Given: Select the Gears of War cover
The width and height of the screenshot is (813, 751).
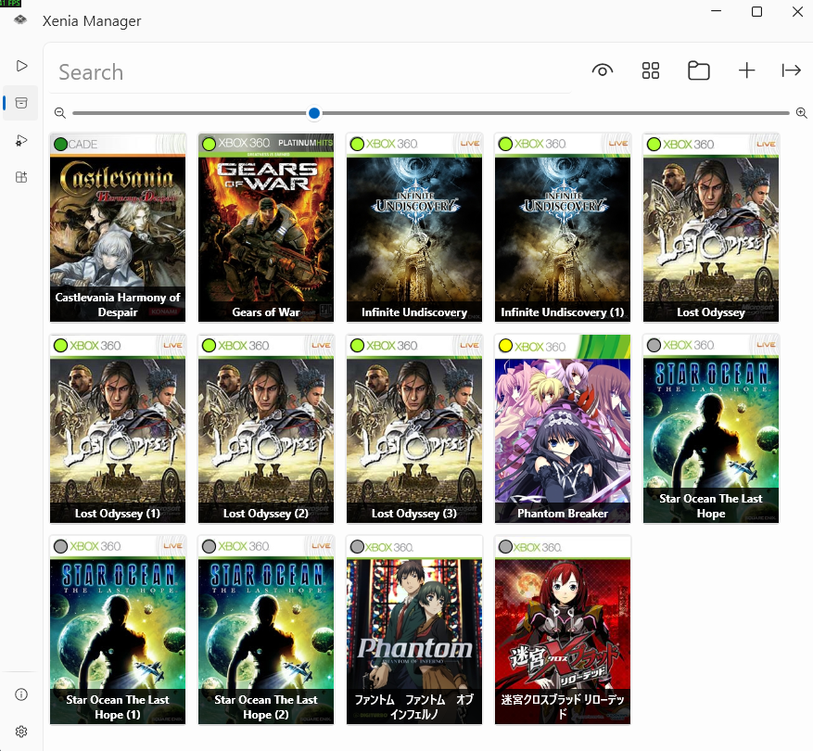Looking at the screenshot, I should coord(266,228).
